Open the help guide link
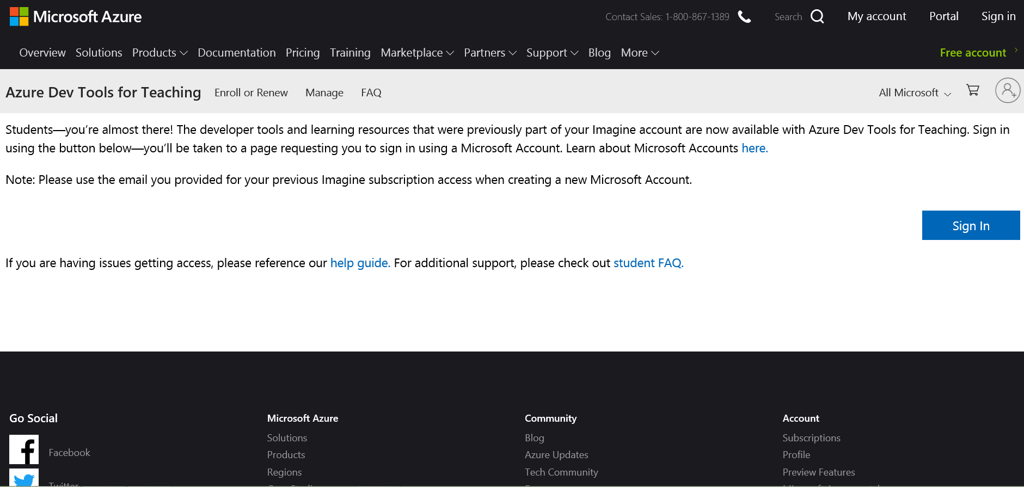 [x=360, y=263]
